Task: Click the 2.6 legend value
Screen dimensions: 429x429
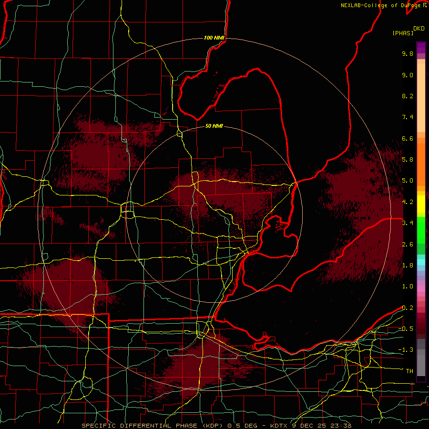Action: pyautogui.click(x=408, y=245)
